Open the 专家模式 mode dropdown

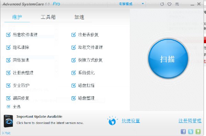131,4
